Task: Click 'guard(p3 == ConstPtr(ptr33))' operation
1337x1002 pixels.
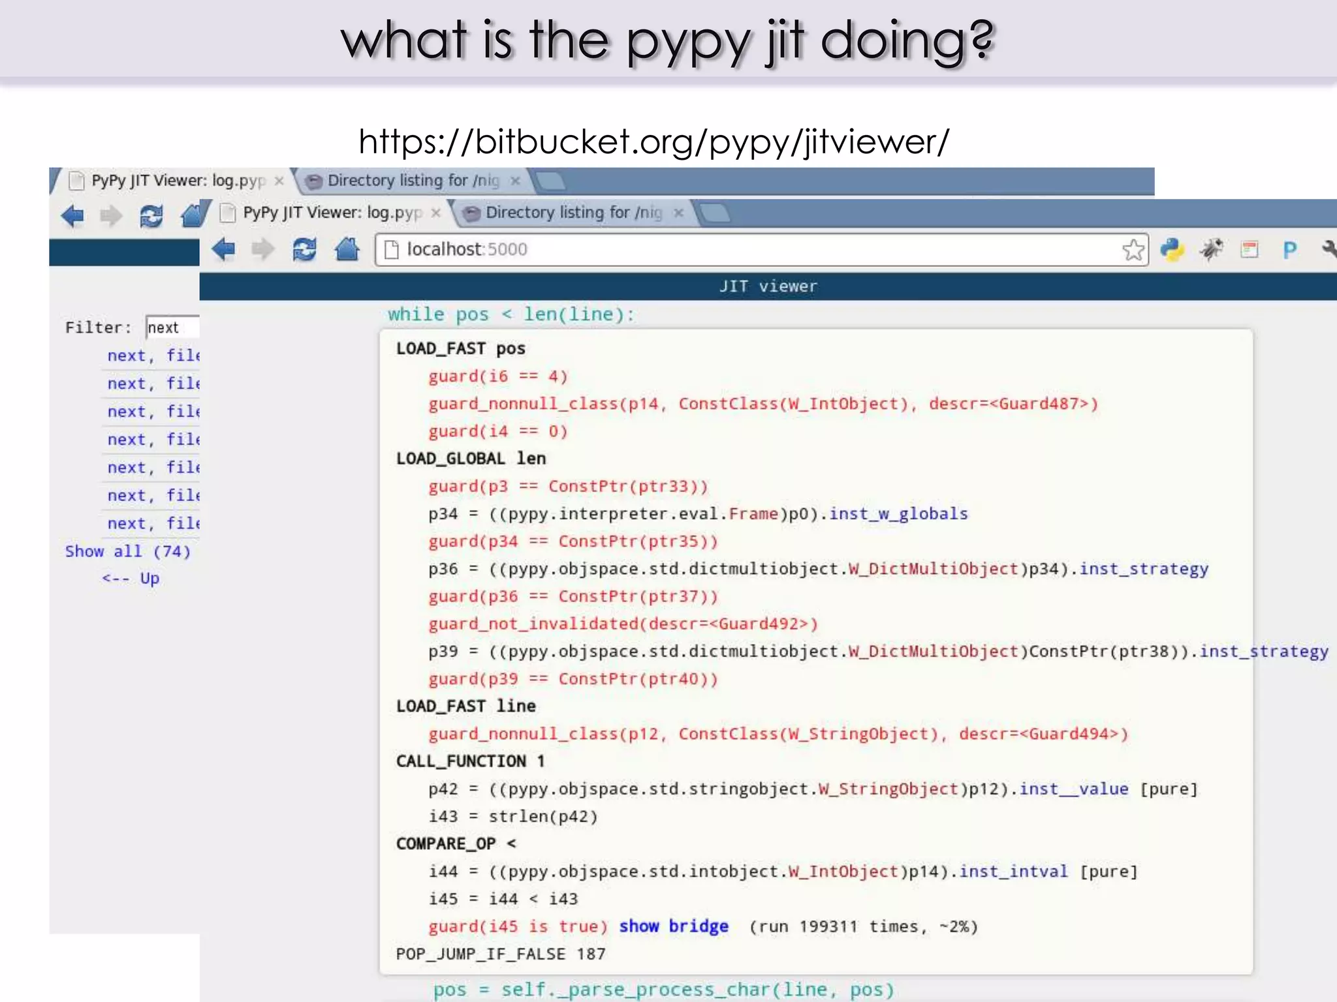Action: pos(568,487)
